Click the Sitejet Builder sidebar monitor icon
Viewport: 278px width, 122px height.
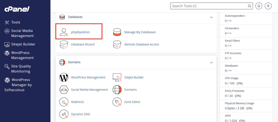[7, 45]
